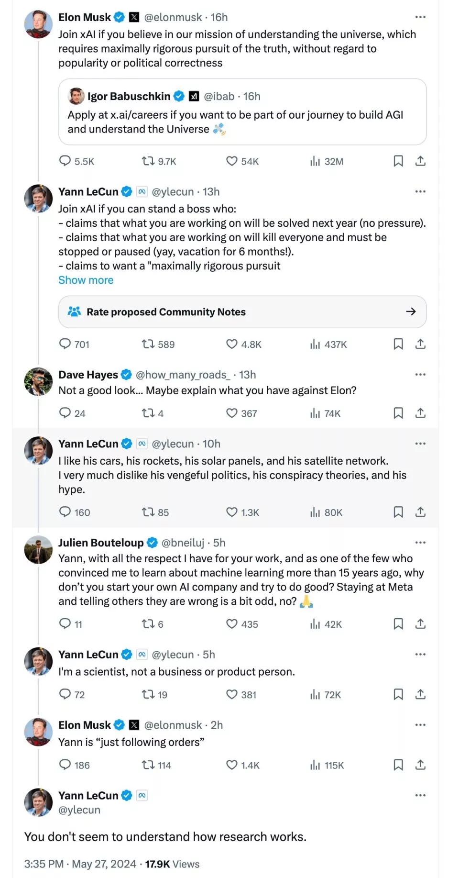Open the @ibab profile handle link
The width and height of the screenshot is (459, 878).
[219, 96]
